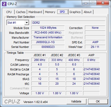Click the 00090D23 serial number

[x=48, y=47]
